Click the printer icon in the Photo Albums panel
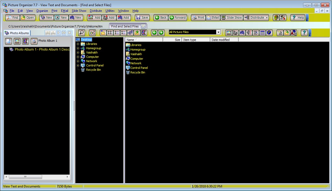 click(34, 41)
